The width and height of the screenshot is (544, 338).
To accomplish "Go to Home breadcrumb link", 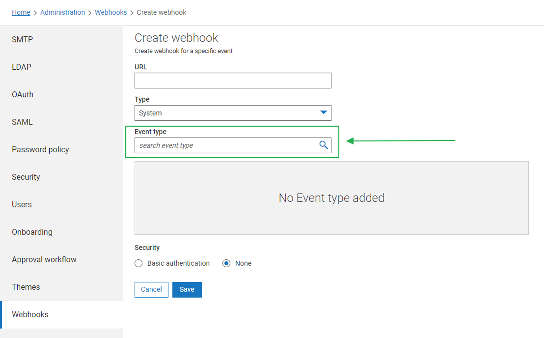I will pos(21,13).
